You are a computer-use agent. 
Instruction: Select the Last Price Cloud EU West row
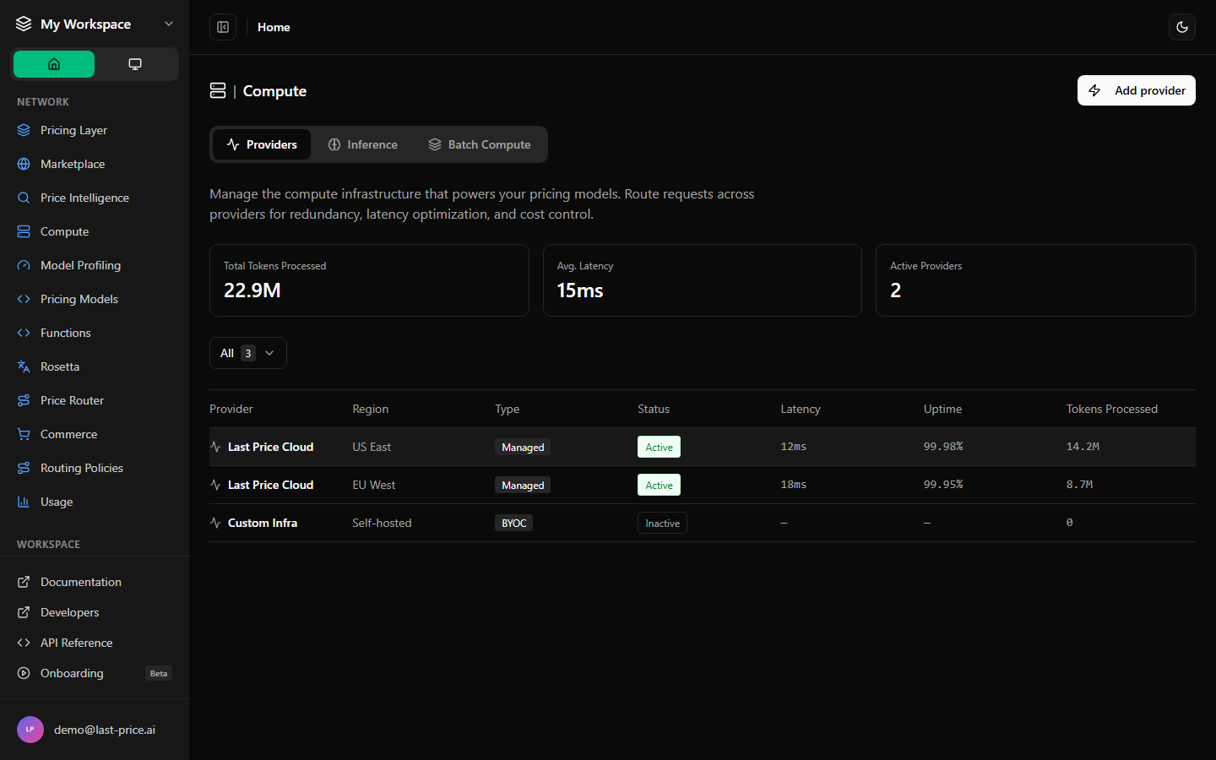tap(703, 485)
